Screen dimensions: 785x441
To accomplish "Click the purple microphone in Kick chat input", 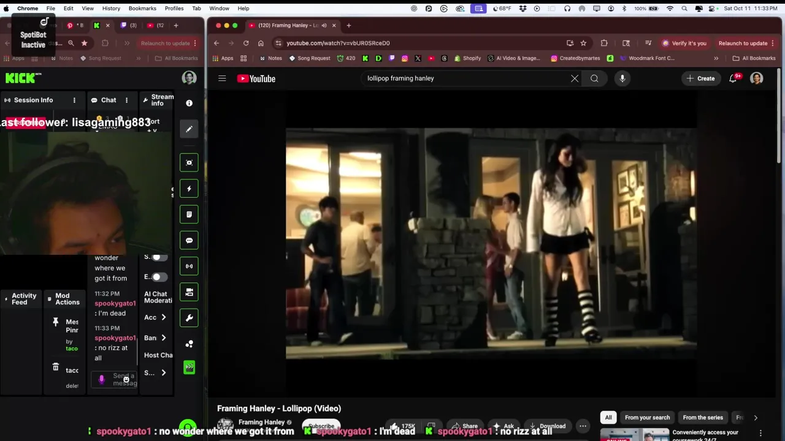I will click(x=102, y=380).
